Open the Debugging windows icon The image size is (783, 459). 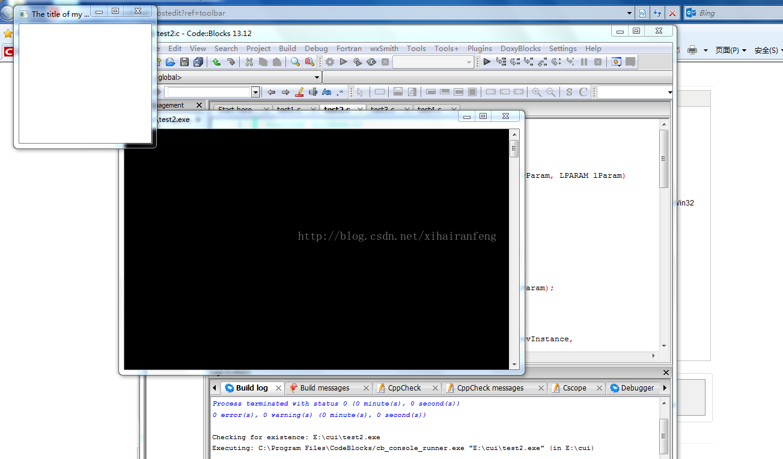tap(617, 62)
